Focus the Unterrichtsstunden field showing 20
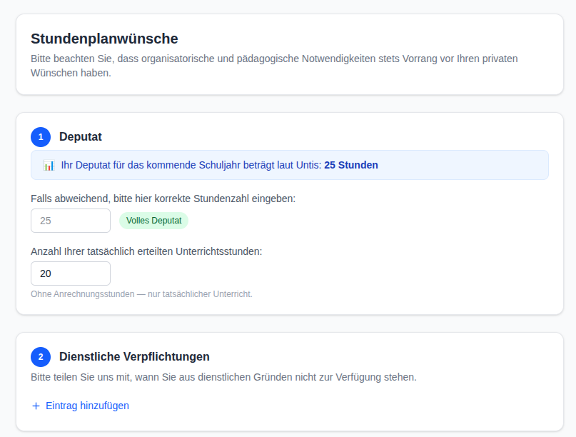The height and width of the screenshot is (437, 576). [70, 273]
